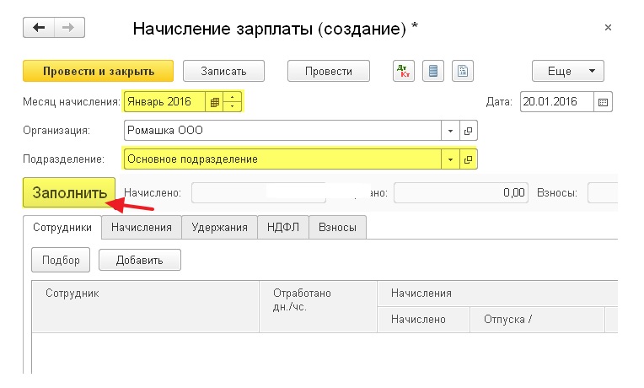Show Дт/Кт accounting entries
This screenshot has width=644, height=388.
point(403,71)
